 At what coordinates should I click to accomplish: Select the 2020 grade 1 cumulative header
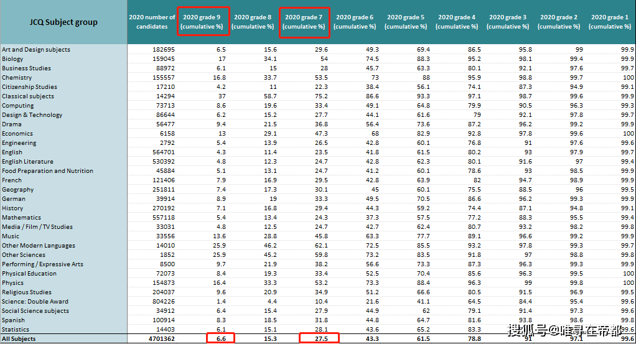pos(610,22)
